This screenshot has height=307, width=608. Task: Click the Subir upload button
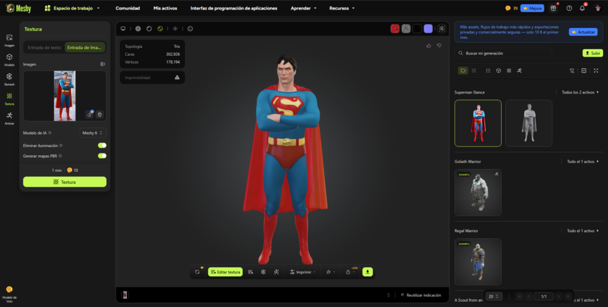coord(593,53)
